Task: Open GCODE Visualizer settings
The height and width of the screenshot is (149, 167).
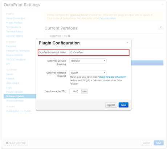Action: click(x=16, y=59)
